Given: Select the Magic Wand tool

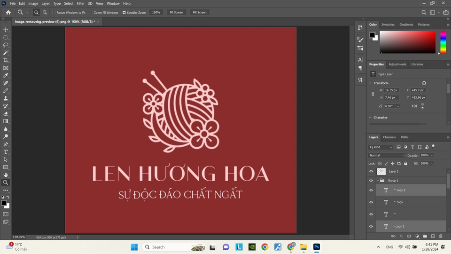Looking at the screenshot, I should [6, 53].
